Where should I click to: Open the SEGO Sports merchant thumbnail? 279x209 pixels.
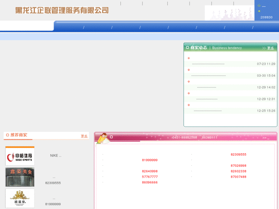click(x=20, y=156)
